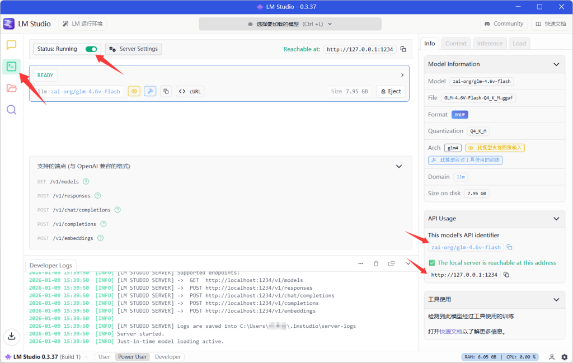Screen dimensions: 573x363
Task: Switch to the Context tab
Action: point(456,43)
